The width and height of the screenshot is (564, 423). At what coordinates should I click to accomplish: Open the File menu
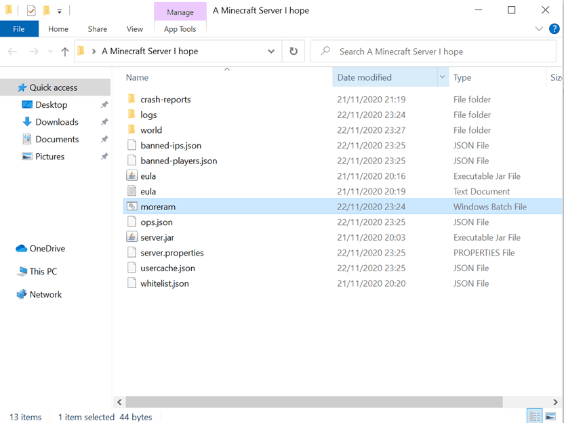(19, 29)
